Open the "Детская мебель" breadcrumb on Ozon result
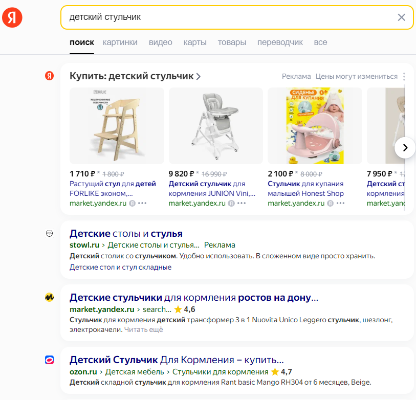Viewport: 416px width, 400px height. pyautogui.click(x=135, y=372)
